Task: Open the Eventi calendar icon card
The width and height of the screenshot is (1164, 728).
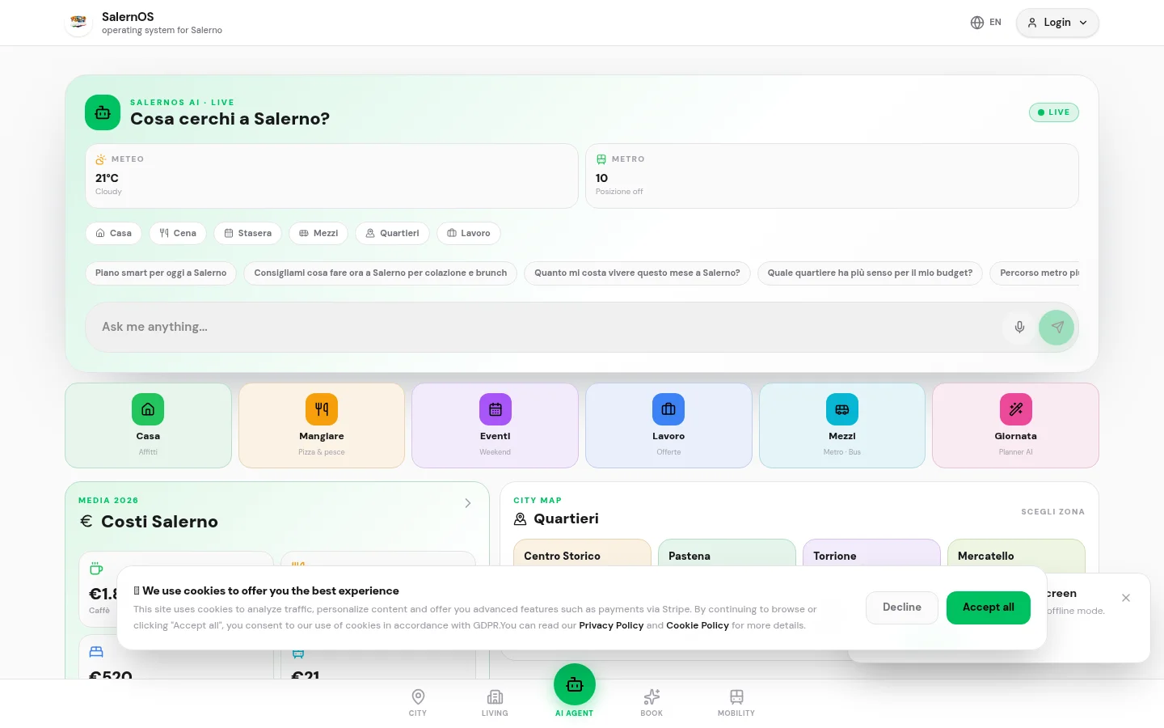Action: tap(495, 425)
